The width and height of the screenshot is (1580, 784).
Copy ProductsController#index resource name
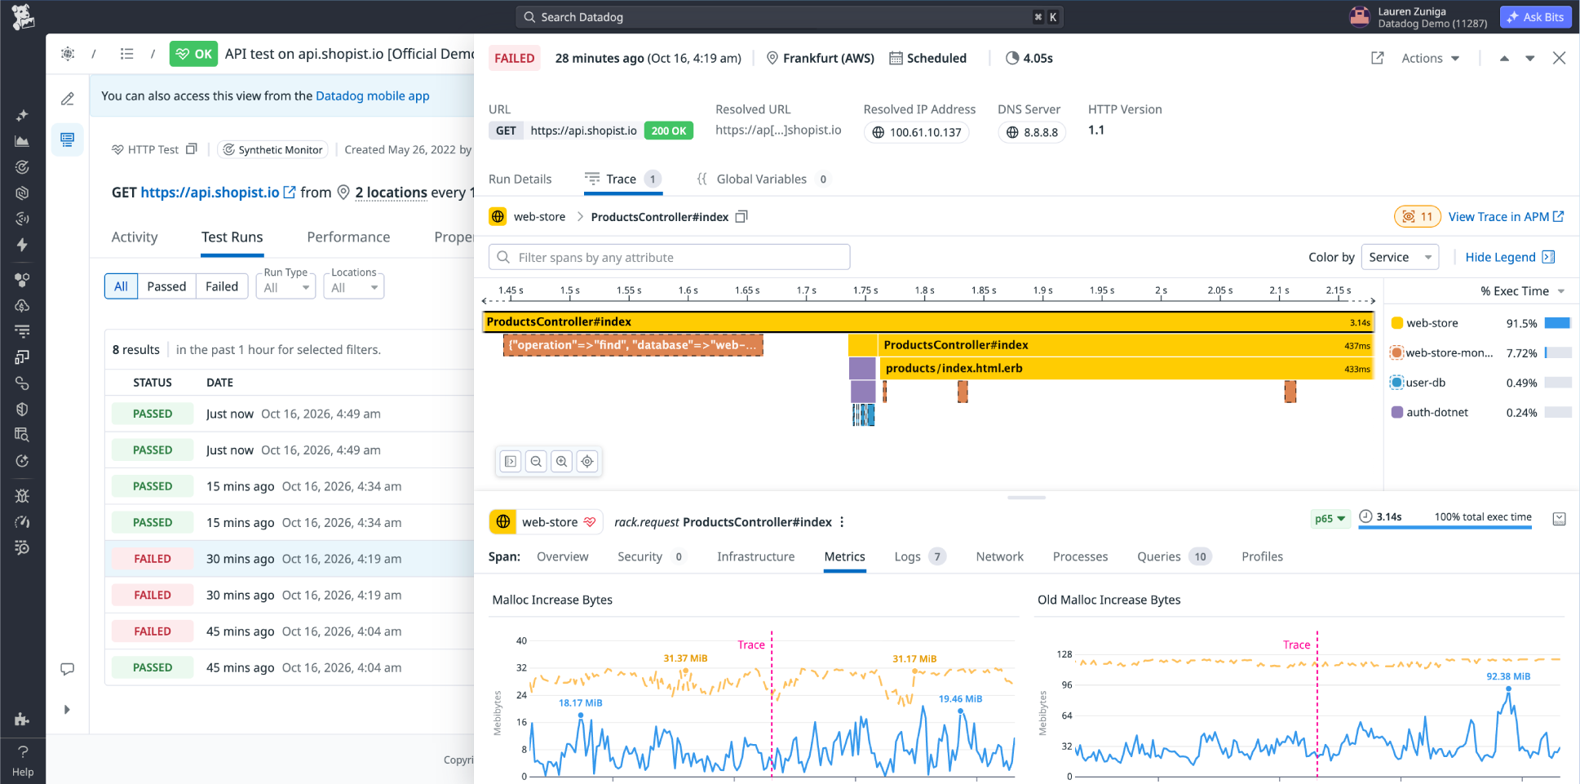click(741, 216)
